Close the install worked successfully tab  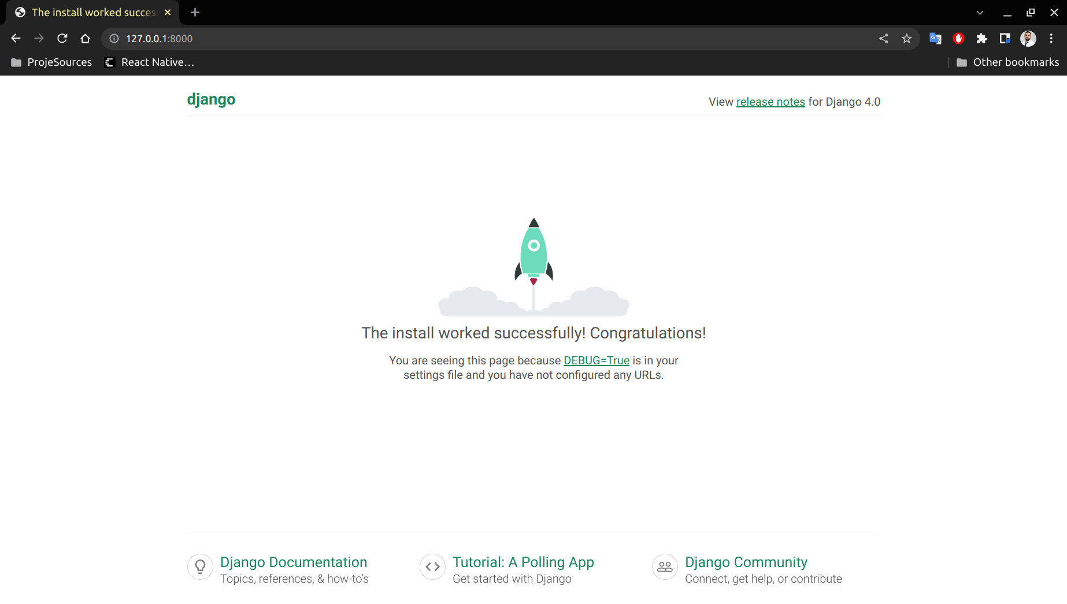(x=168, y=12)
